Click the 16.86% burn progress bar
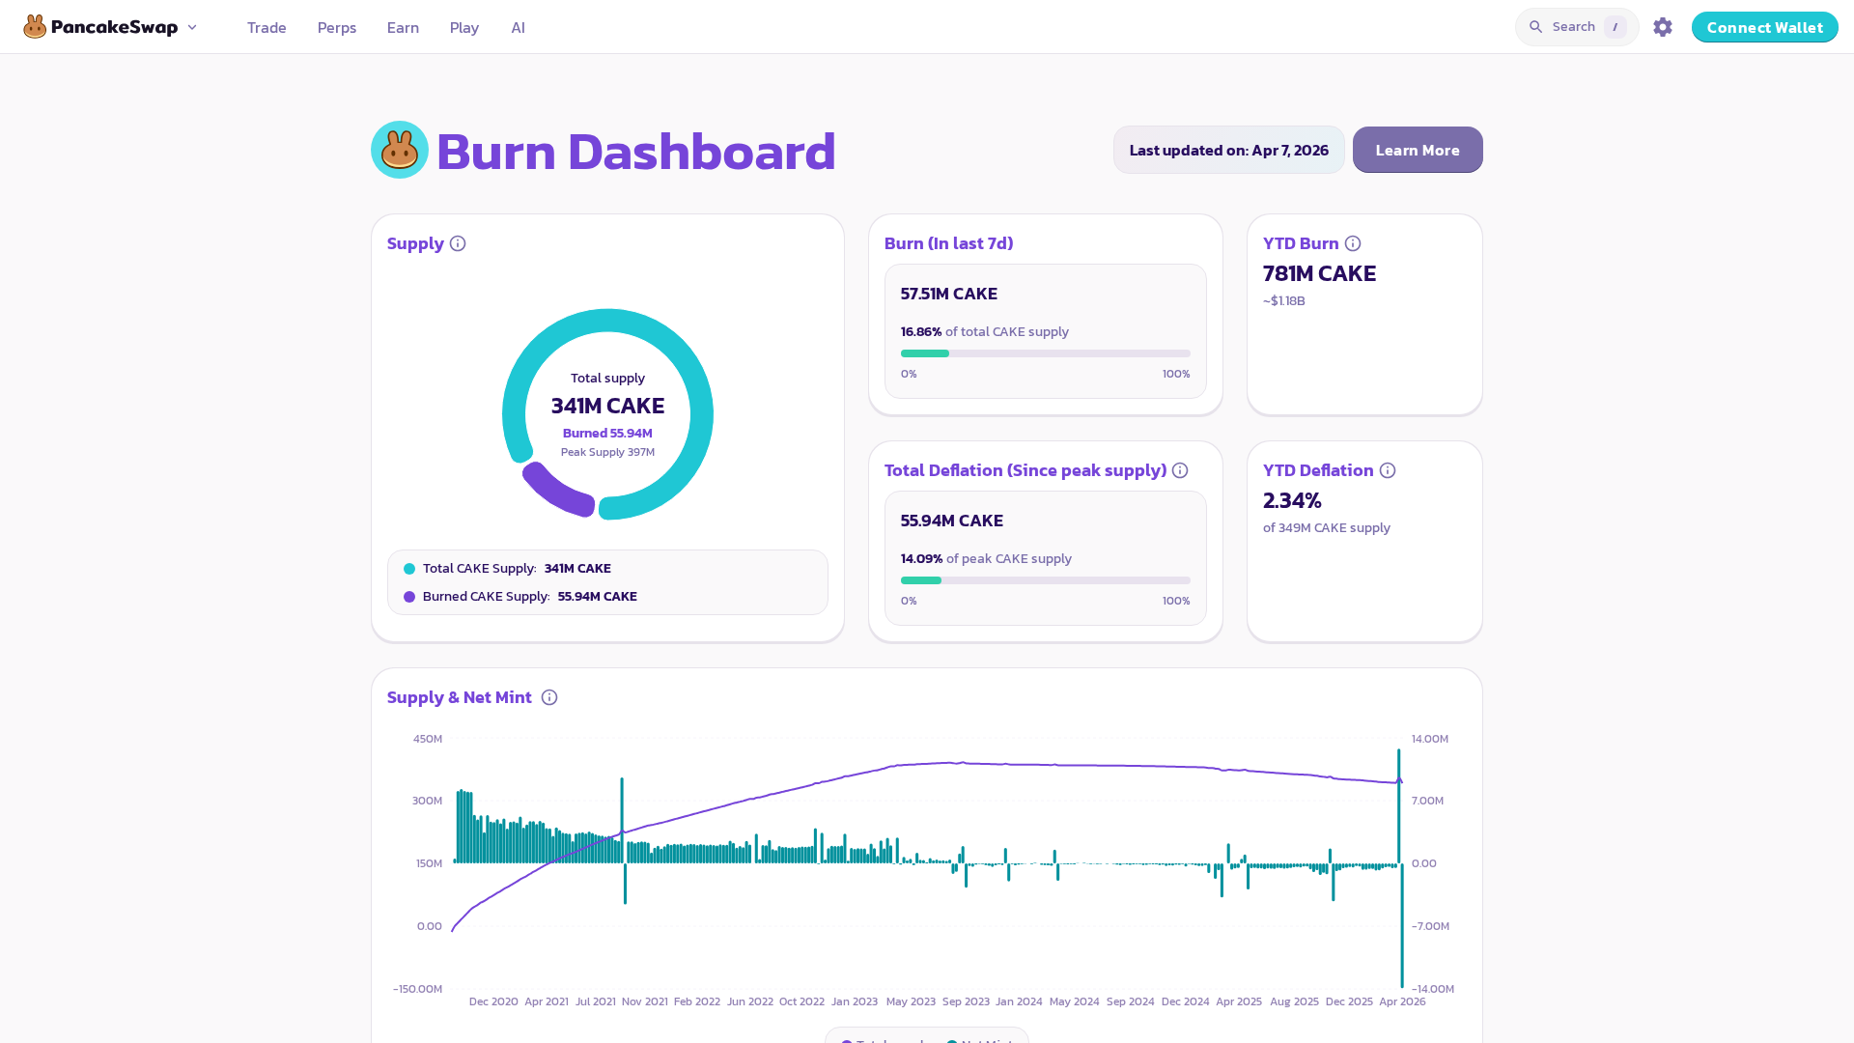The width and height of the screenshot is (1854, 1043). click(1046, 353)
